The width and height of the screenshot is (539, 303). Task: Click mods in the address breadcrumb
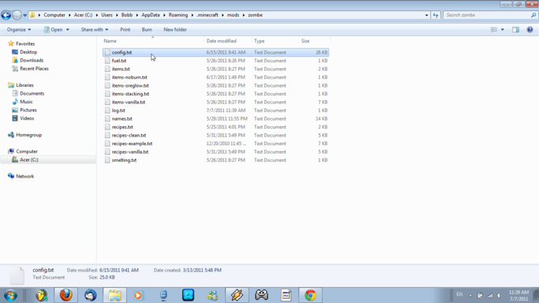click(233, 15)
